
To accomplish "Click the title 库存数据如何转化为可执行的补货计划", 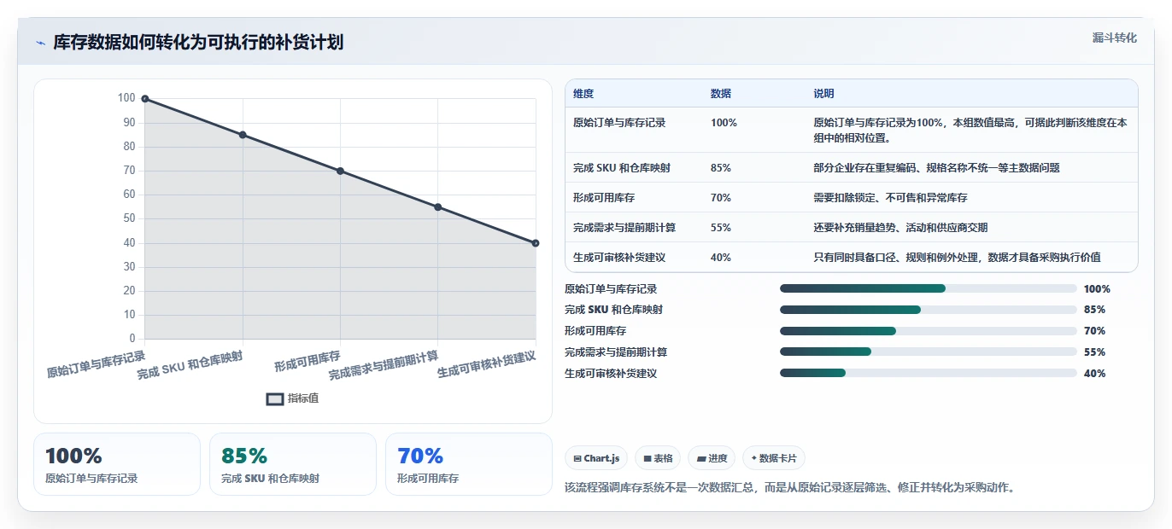I will tap(198, 43).
